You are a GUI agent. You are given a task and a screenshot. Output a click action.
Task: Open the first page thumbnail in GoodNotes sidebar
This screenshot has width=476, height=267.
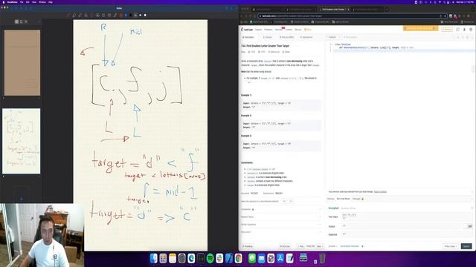click(22, 62)
